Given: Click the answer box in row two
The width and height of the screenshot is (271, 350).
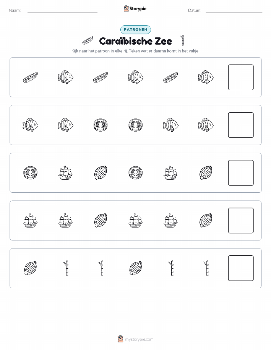Looking at the screenshot, I should (241, 125).
